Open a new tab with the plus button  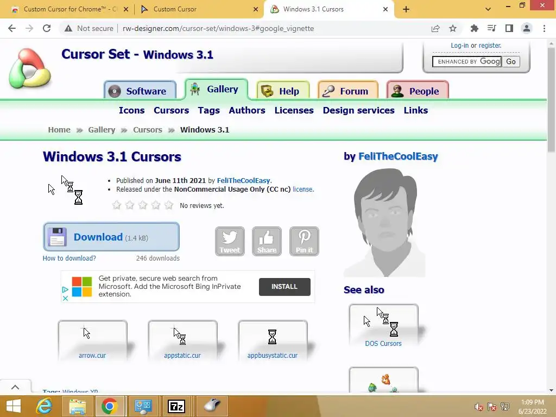(x=406, y=9)
